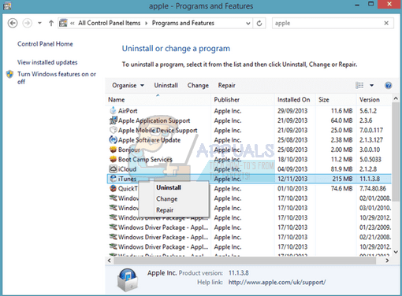Click the Control Panel icon in address bar
The image size is (402, 296).
pyautogui.click(x=63, y=23)
